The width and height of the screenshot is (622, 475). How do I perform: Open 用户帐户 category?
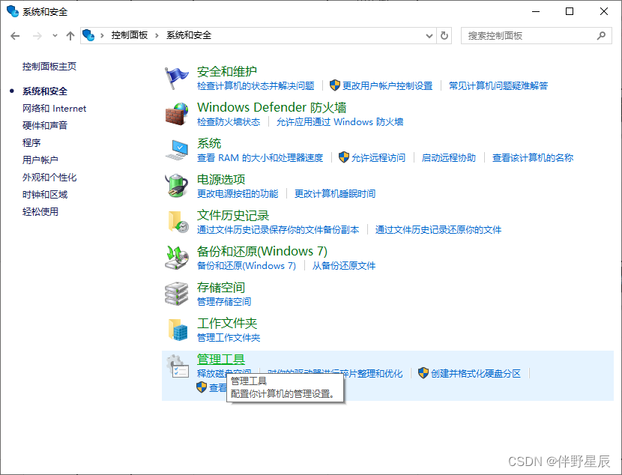(x=40, y=160)
